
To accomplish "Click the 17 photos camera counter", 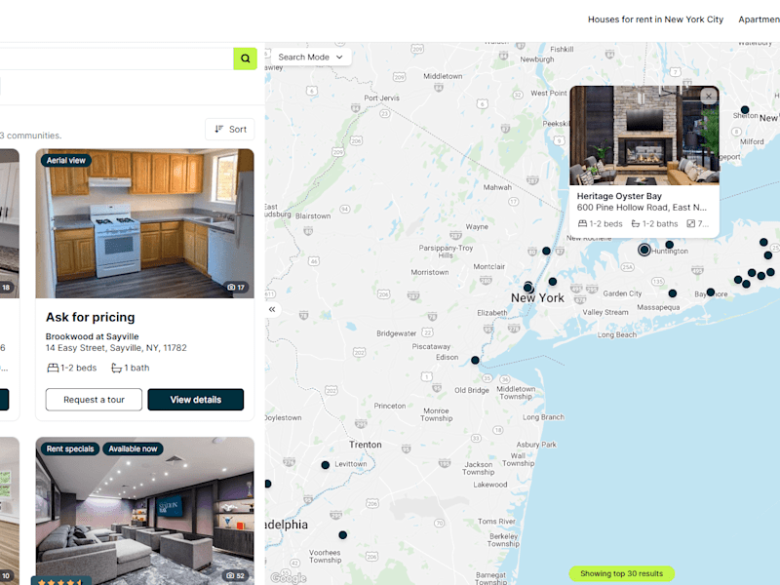I will (236, 287).
